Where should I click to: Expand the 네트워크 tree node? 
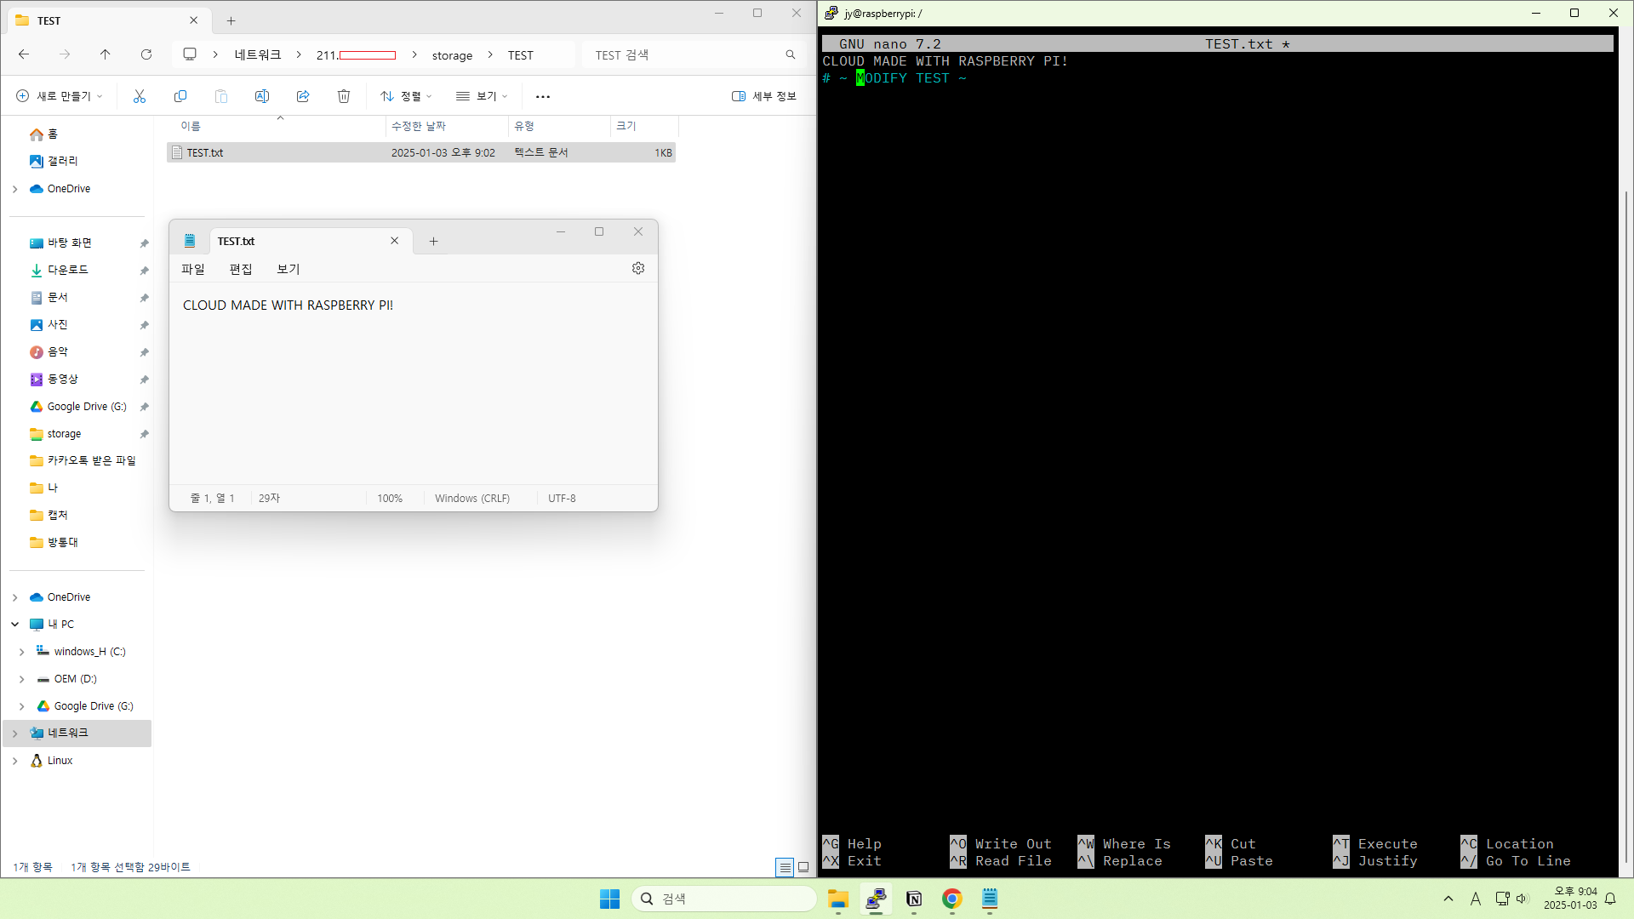14,733
